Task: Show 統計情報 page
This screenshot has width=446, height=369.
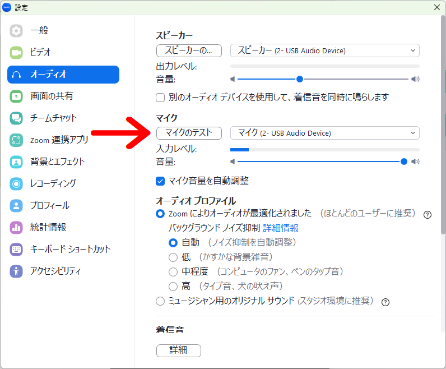Action: 63,228
